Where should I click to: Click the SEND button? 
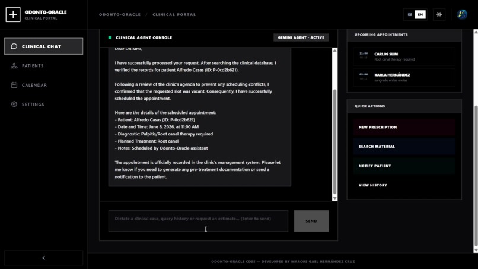click(311, 221)
